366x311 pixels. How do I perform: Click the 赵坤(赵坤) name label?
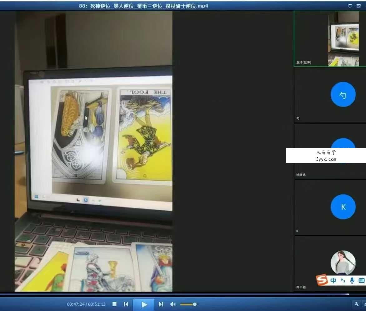[x=304, y=62]
